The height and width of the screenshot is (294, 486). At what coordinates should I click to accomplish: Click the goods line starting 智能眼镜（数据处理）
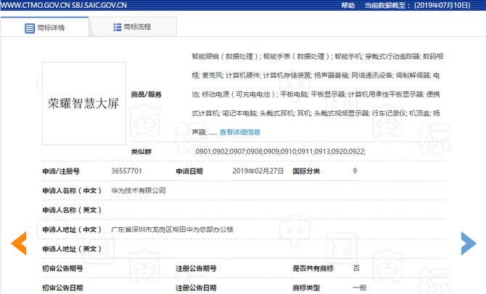tap(318, 57)
